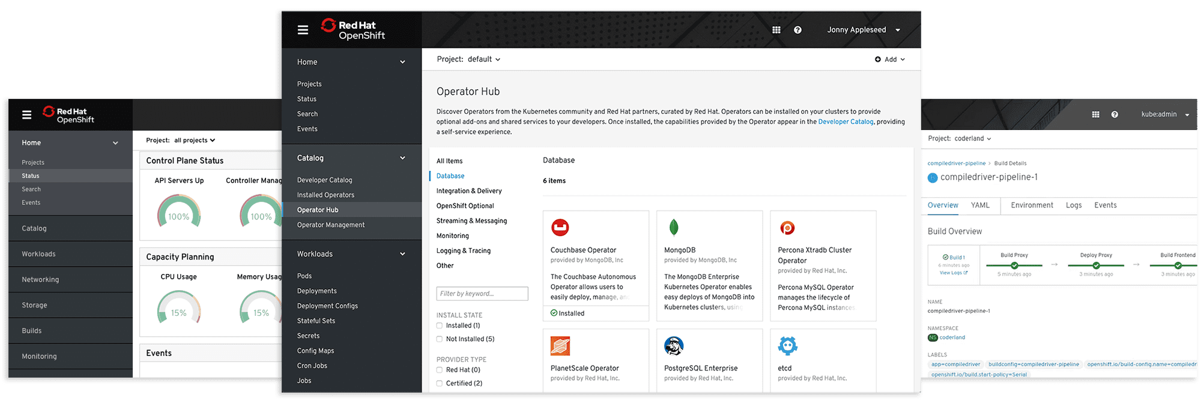Select Couchbase Operator logo icon
Viewport: 1201px width, 401px height.
pyautogui.click(x=560, y=227)
